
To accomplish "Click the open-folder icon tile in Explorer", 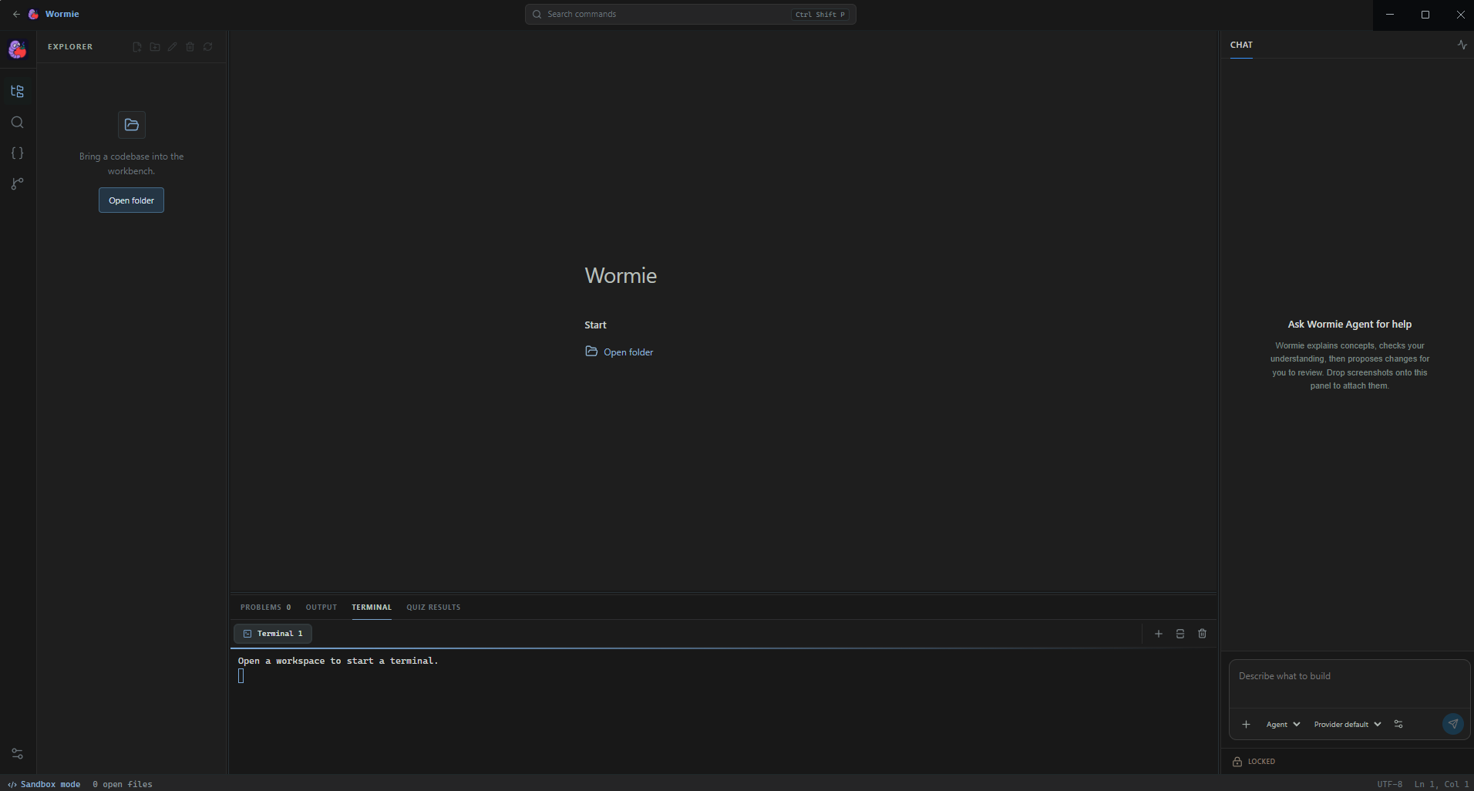I will (x=132, y=125).
